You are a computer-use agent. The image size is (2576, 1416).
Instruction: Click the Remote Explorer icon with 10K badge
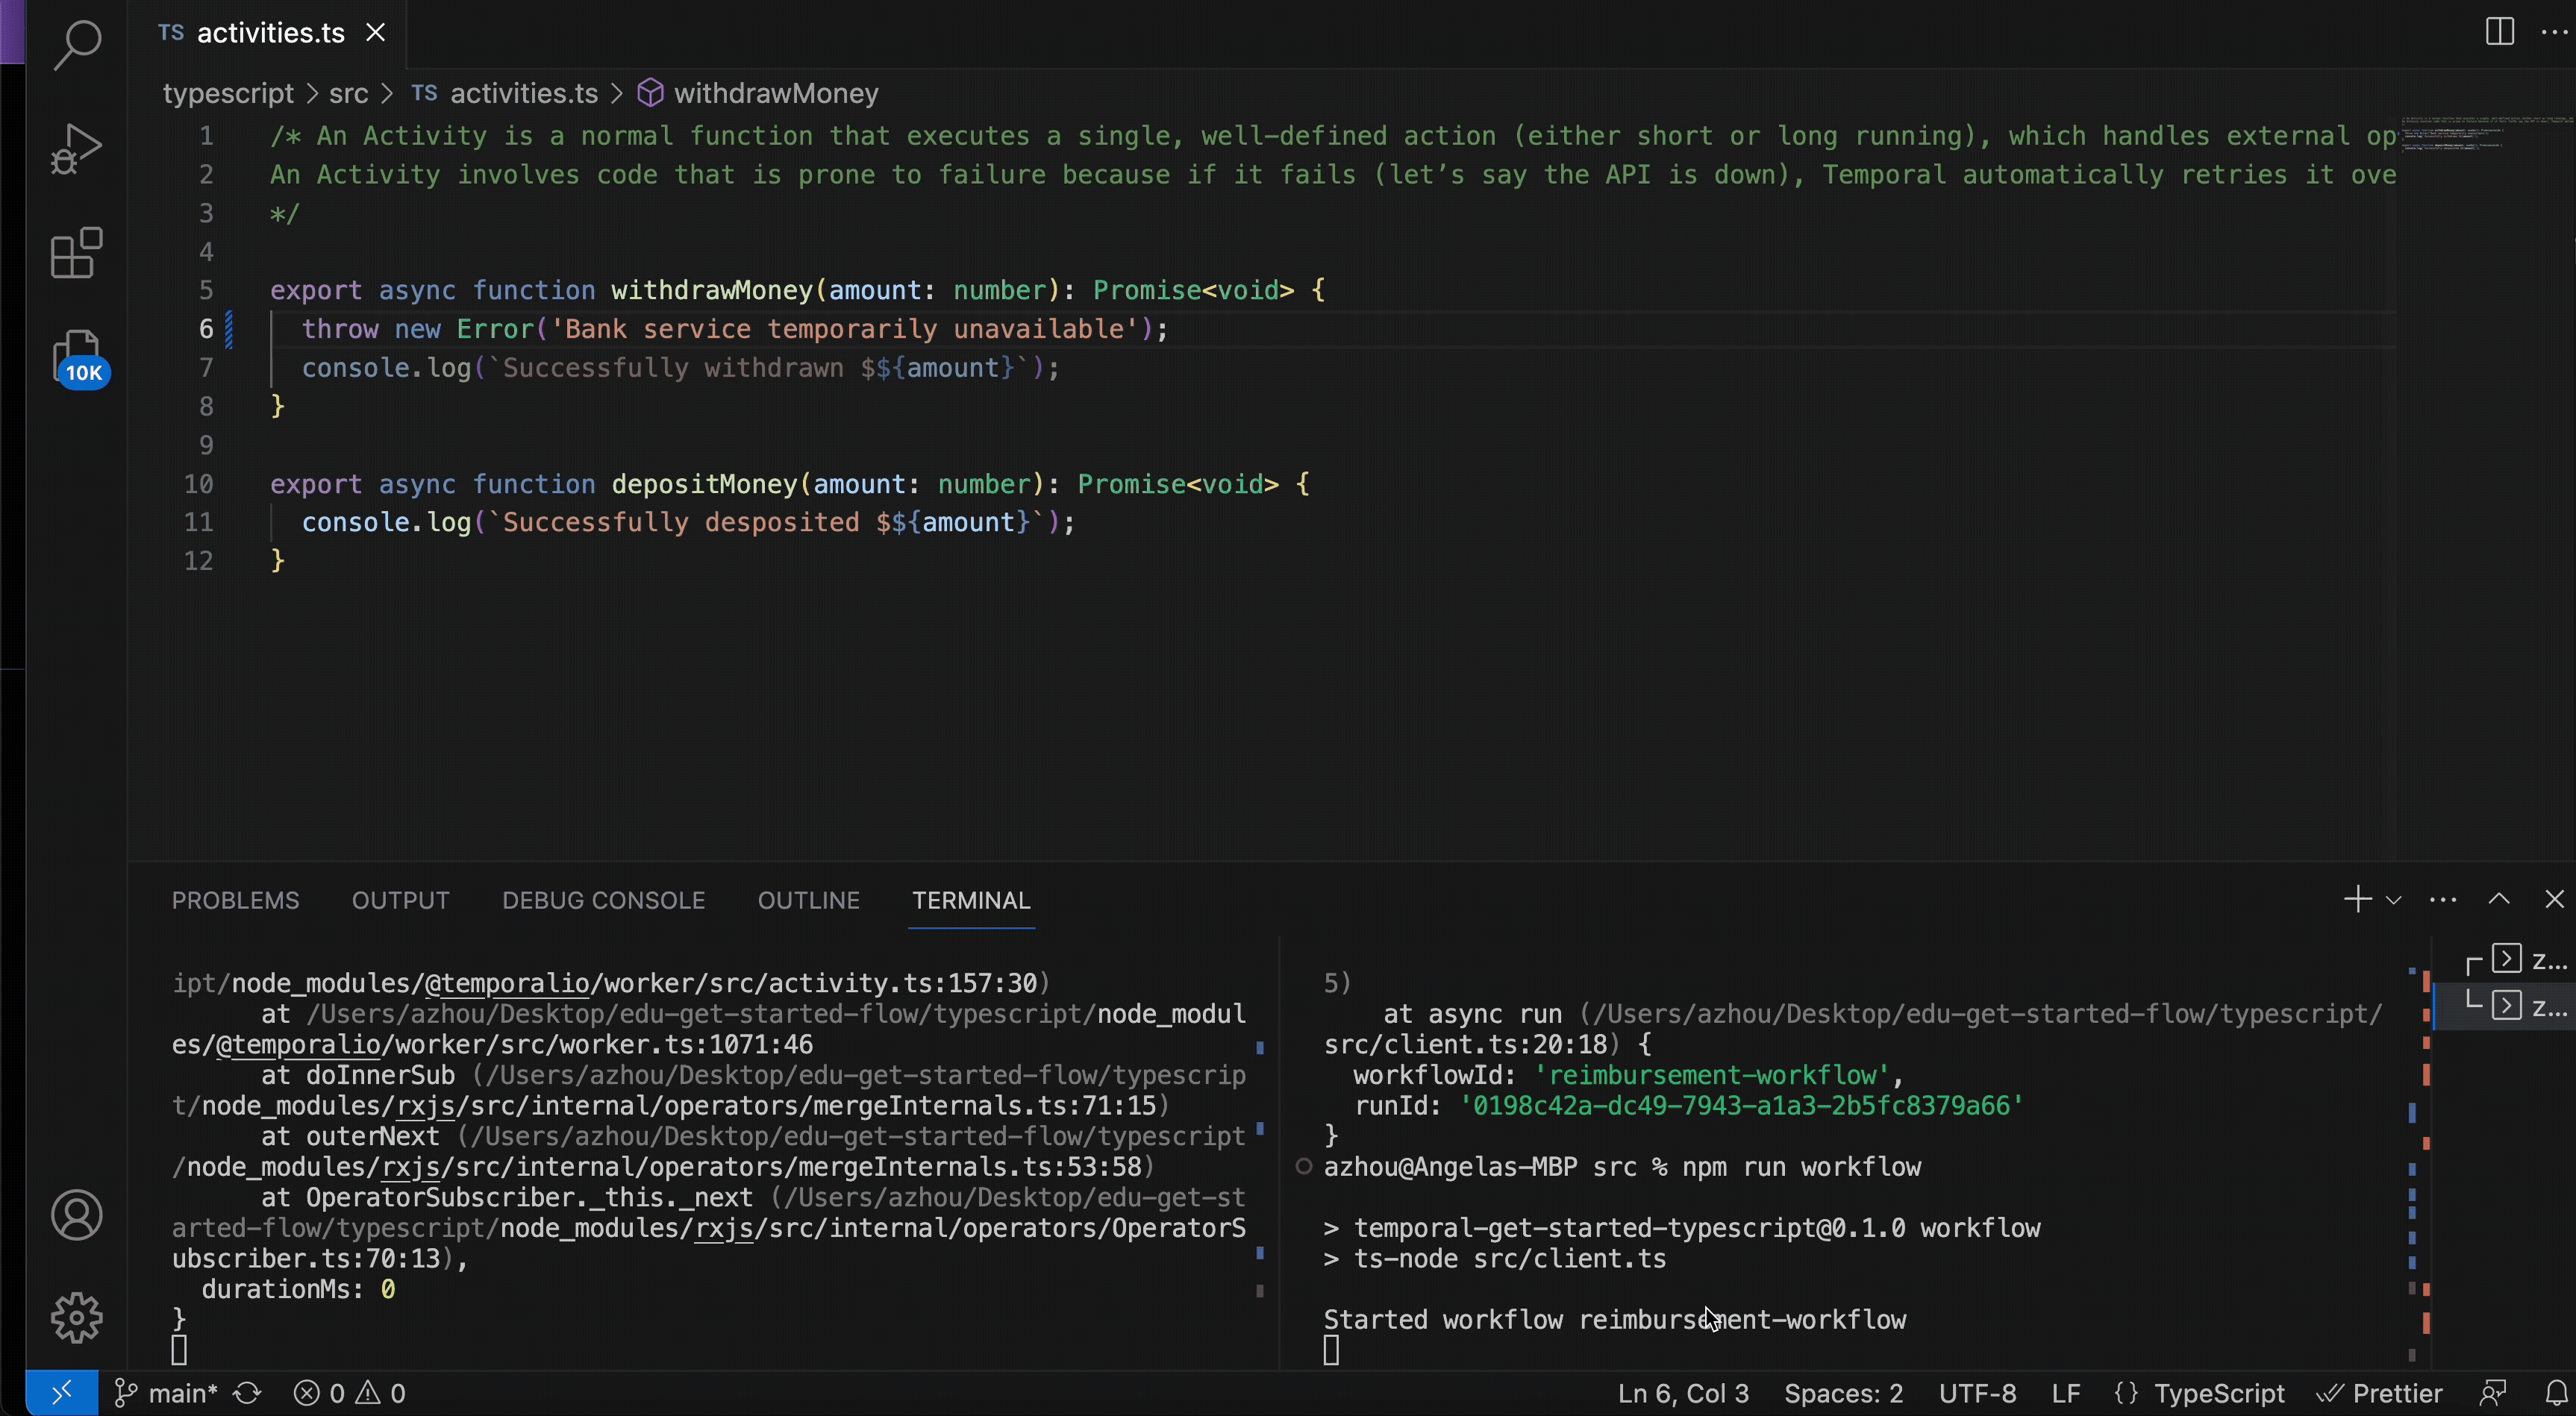79,356
